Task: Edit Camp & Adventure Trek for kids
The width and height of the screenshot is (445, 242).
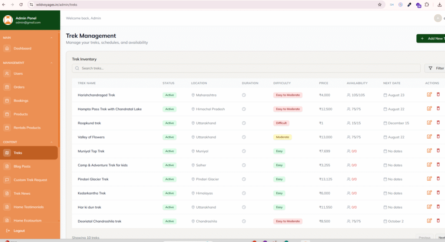Action: 429,165
